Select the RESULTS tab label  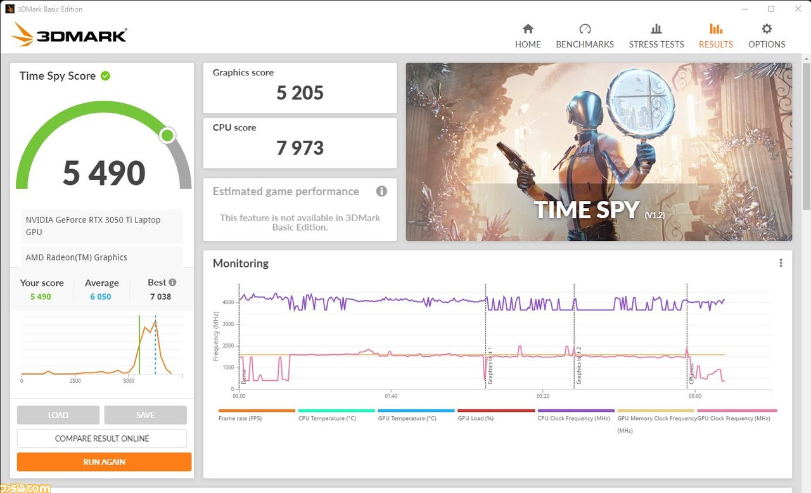[716, 44]
